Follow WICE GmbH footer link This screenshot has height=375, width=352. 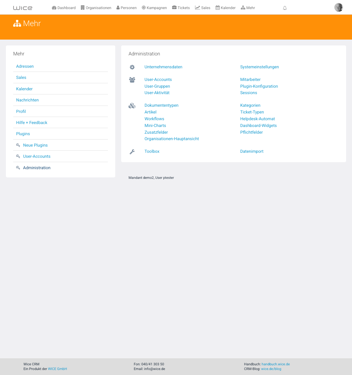coord(57,369)
